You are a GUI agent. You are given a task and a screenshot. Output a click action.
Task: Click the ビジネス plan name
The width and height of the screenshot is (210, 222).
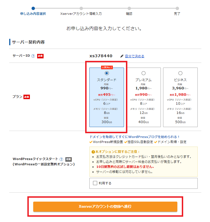(x=180, y=80)
